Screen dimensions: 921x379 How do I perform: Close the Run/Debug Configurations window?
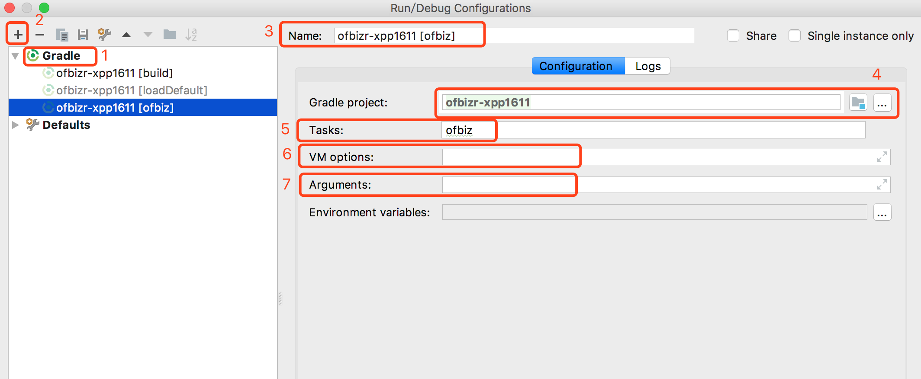[x=10, y=8]
